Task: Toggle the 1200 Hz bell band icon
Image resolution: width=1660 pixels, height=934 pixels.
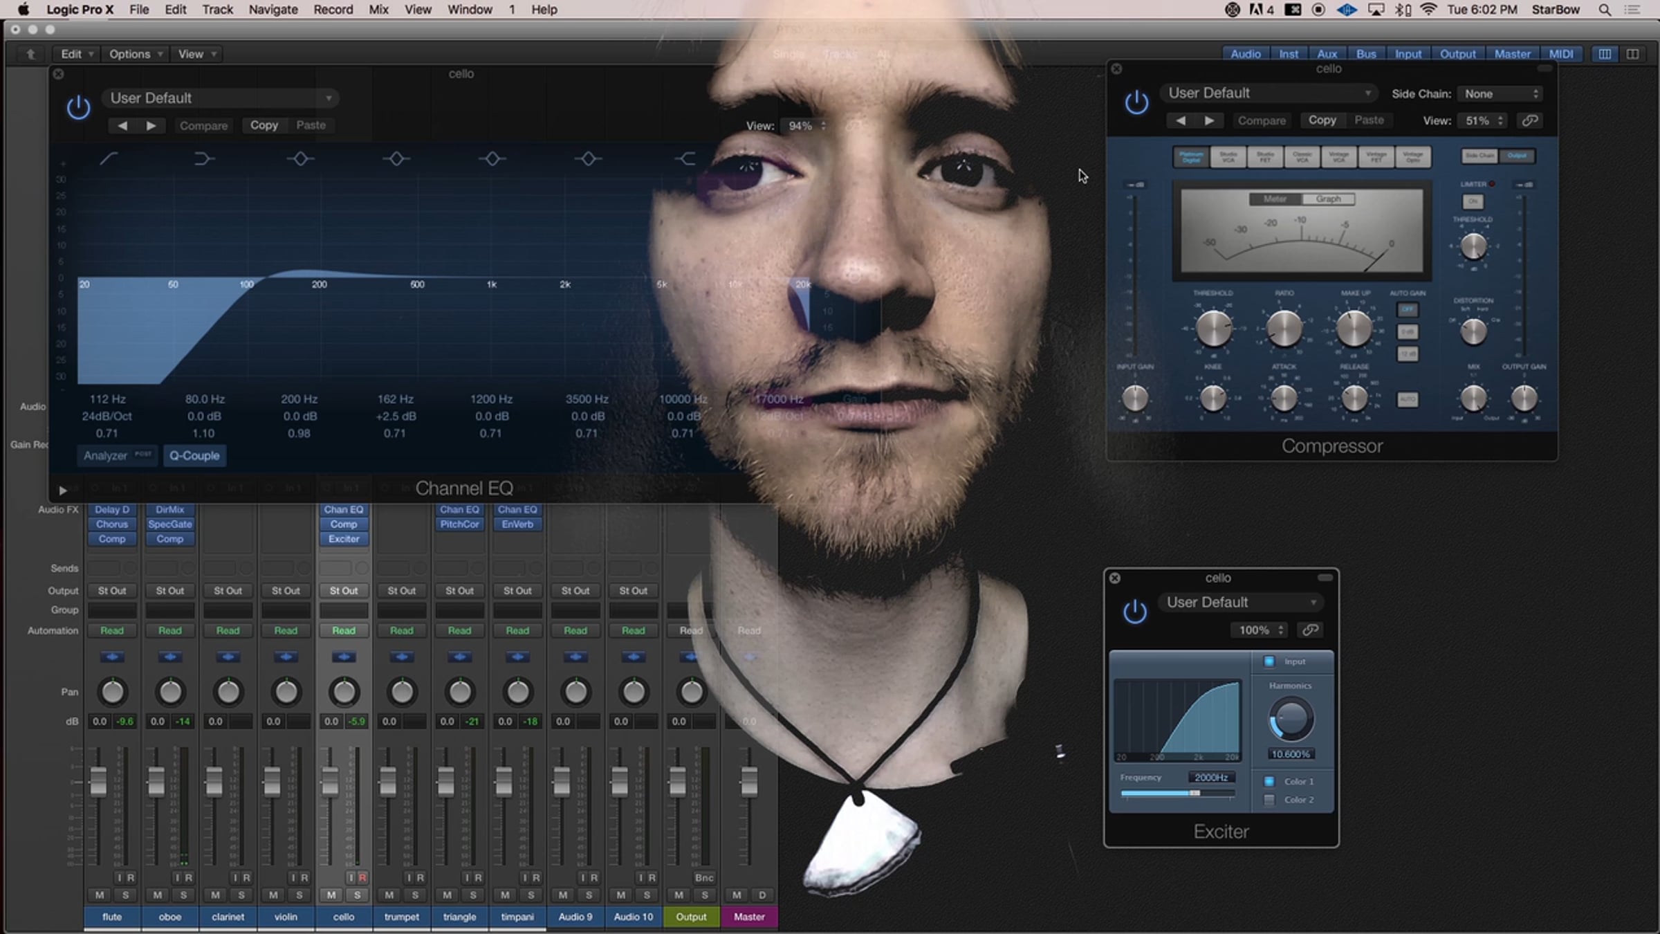Action: click(x=492, y=158)
